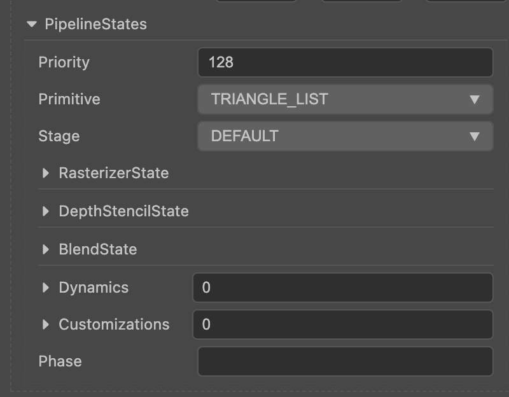Click the Priority property label
Image resolution: width=509 pixels, height=397 pixels.
[x=64, y=62]
